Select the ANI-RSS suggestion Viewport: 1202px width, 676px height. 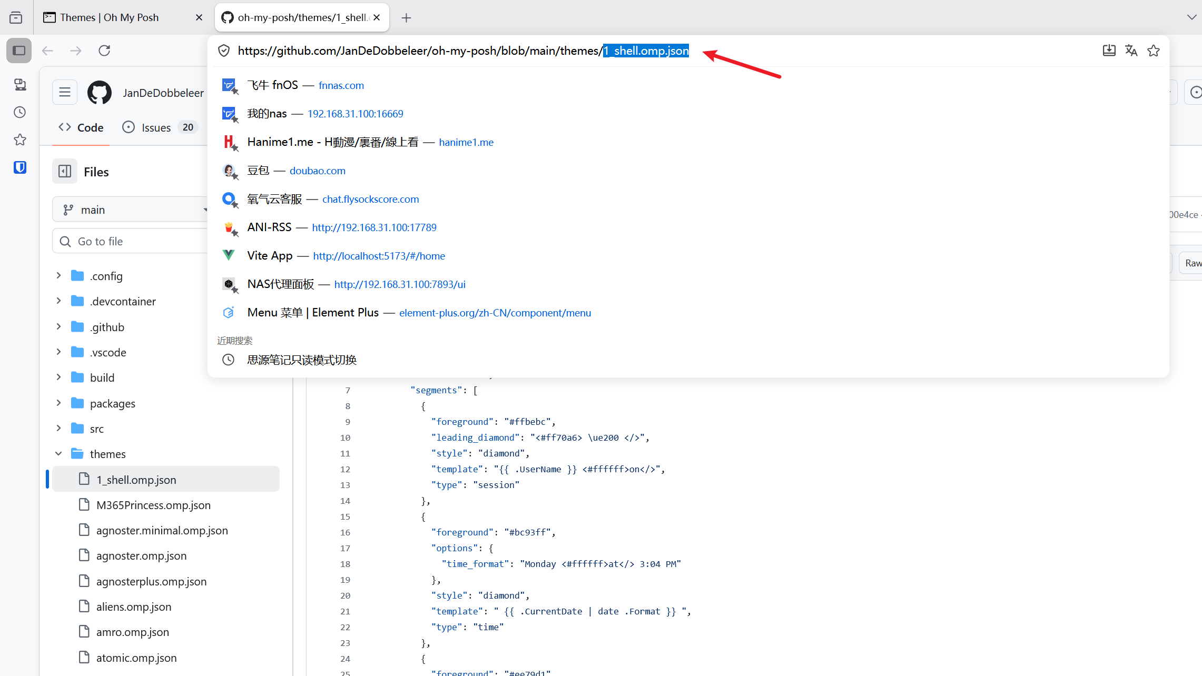click(x=688, y=227)
